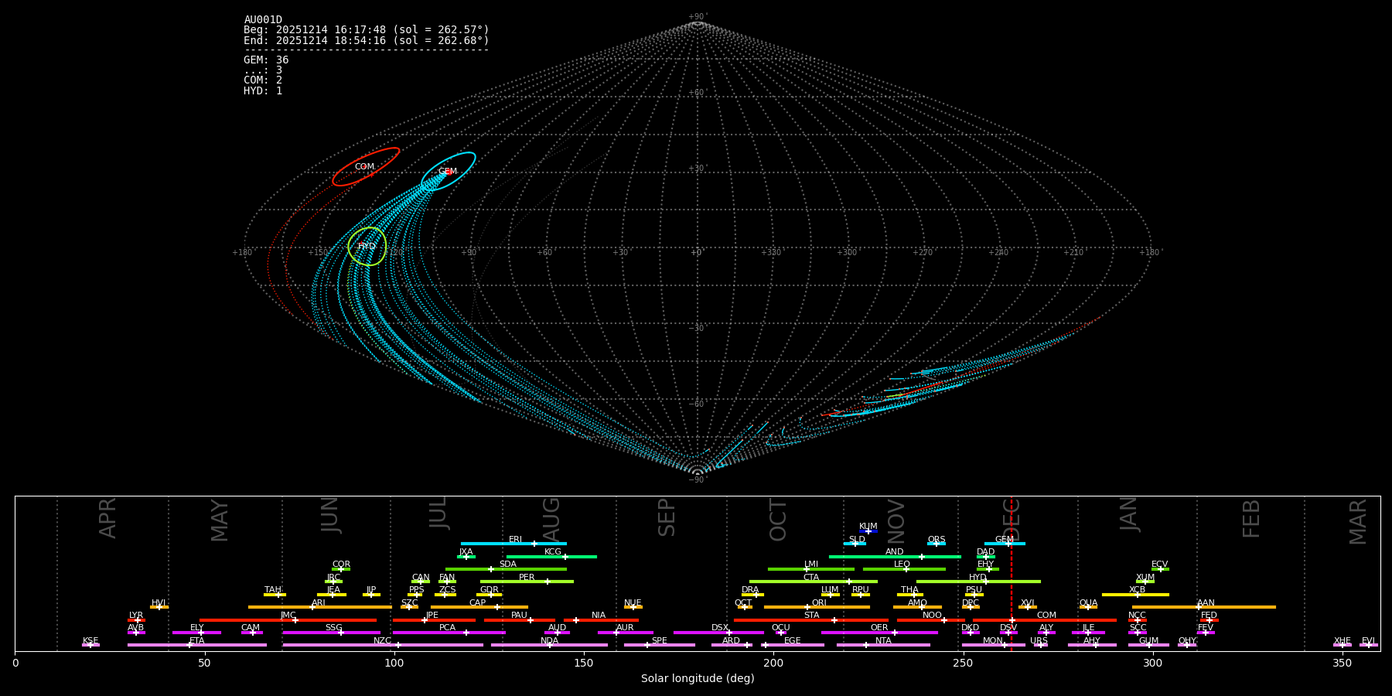Click the XHE shower label in timeline
1392x696 pixels.
[x=1342, y=641]
